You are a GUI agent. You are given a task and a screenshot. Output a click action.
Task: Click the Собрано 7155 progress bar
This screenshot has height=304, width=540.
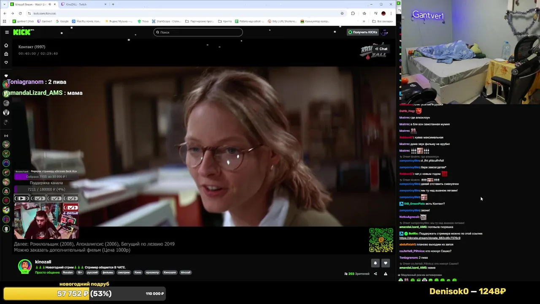coord(46,176)
